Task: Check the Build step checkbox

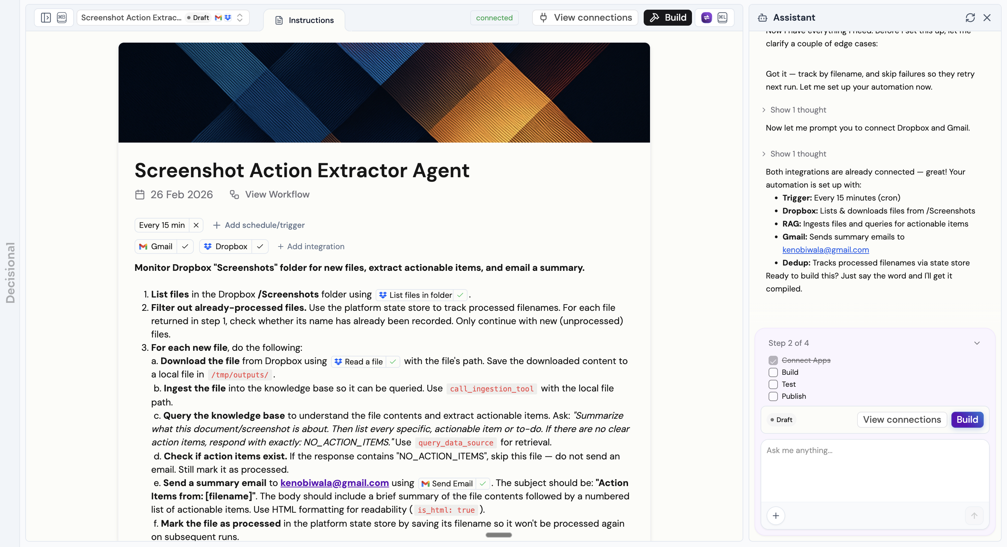Action: click(773, 372)
